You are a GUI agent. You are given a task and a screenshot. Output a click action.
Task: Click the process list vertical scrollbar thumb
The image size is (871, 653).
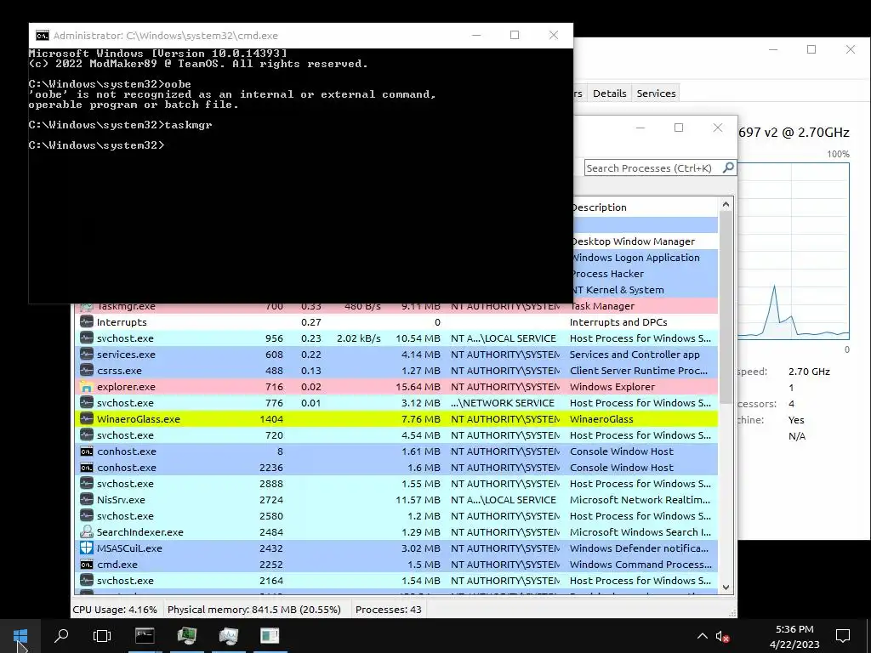click(x=726, y=306)
